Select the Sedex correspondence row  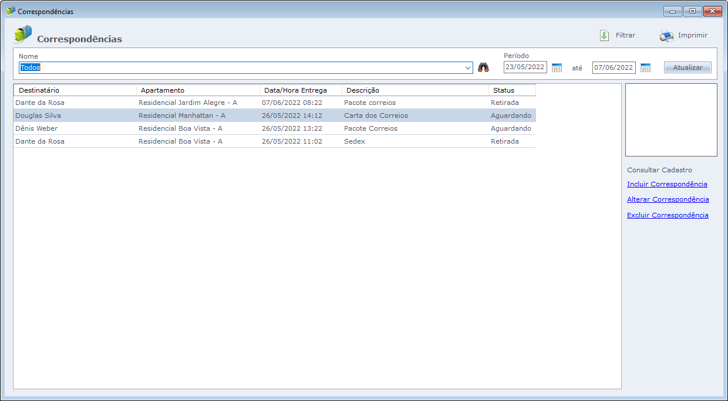[x=355, y=141]
